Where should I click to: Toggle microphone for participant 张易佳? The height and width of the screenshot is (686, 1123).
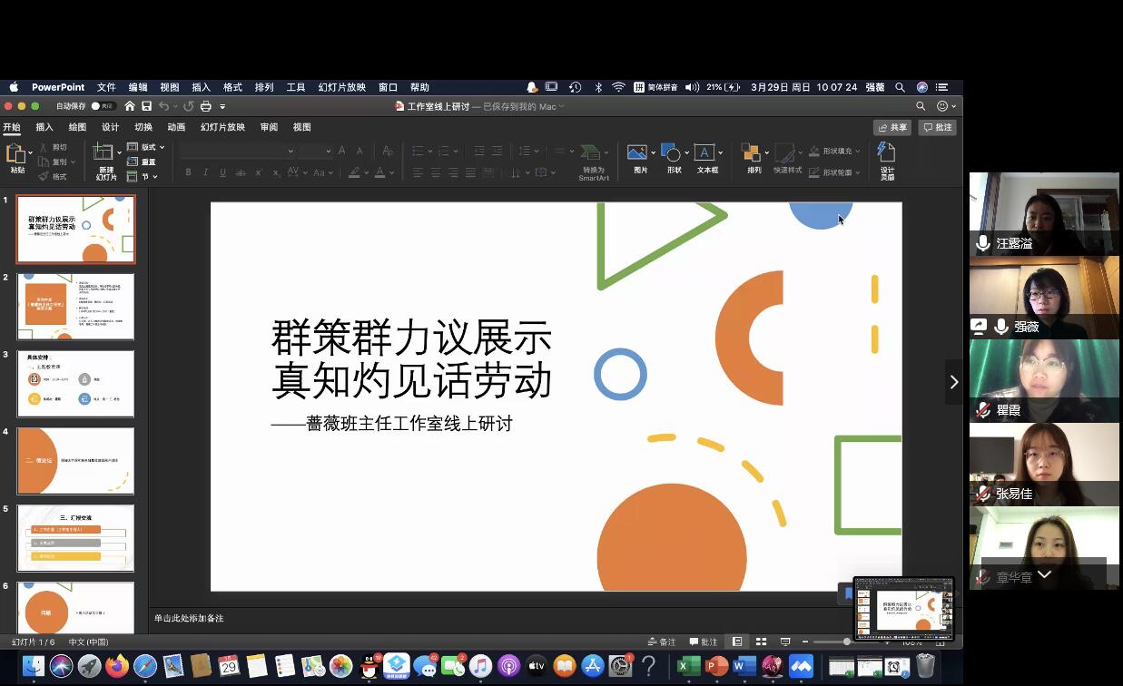pyautogui.click(x=982, y=494)
